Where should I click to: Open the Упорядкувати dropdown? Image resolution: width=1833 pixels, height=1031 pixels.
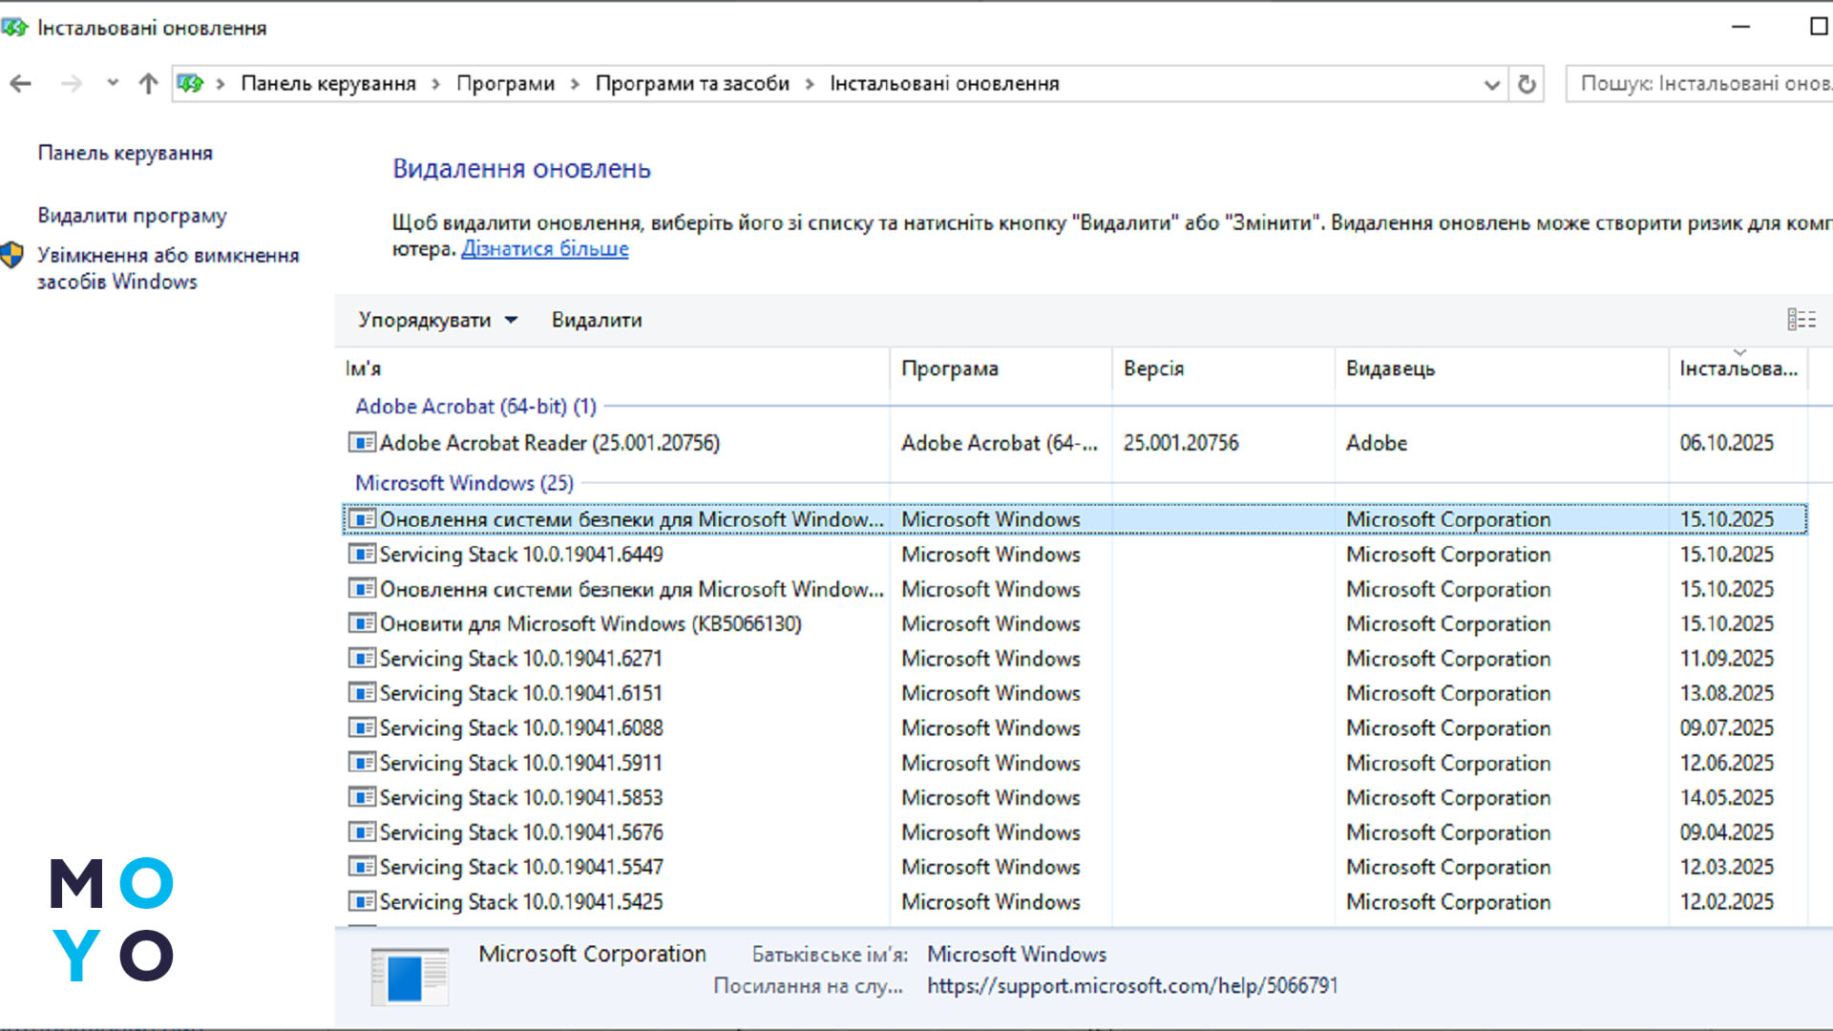click(x=436, y=320)
